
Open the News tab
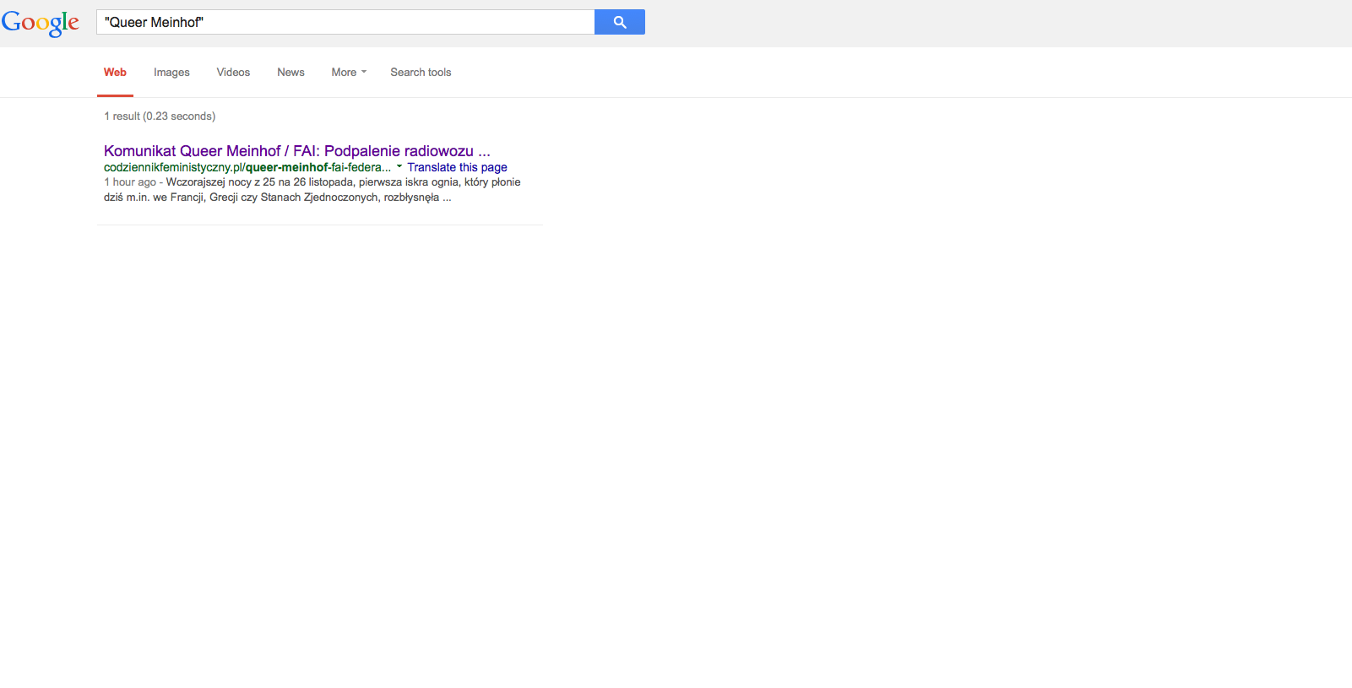click(290, 73)
